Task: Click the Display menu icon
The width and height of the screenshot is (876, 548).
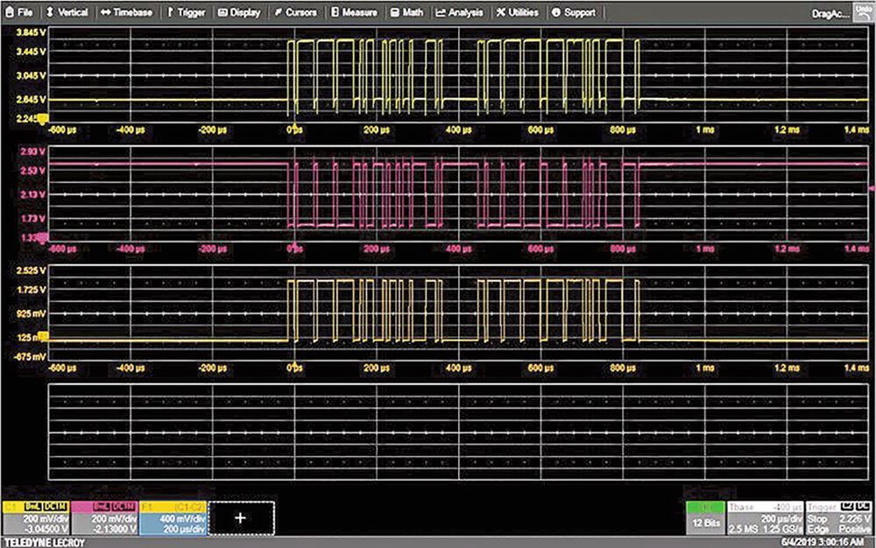Action: [223, 12]
